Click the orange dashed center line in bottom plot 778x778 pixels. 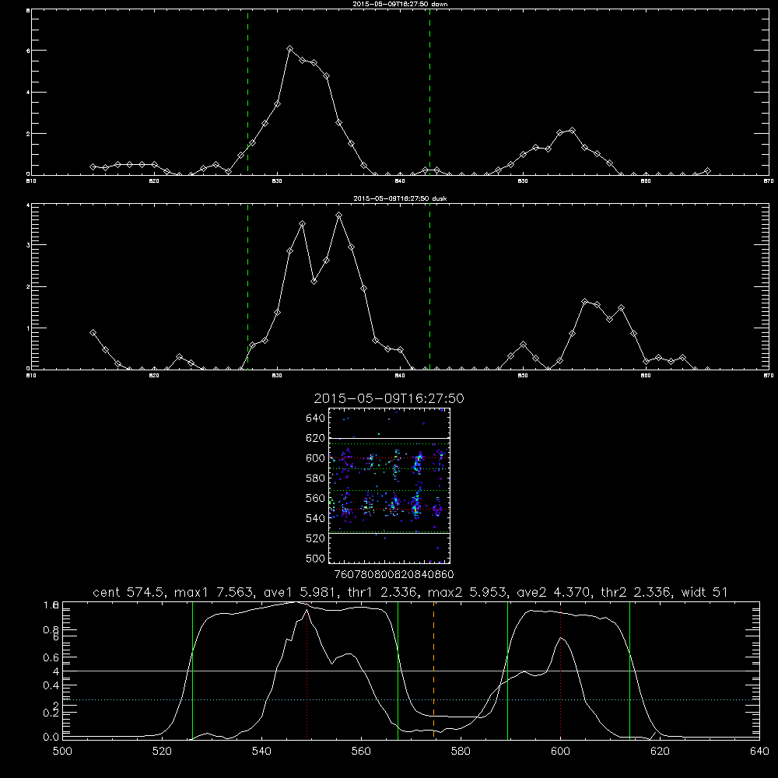pos(433,670)
